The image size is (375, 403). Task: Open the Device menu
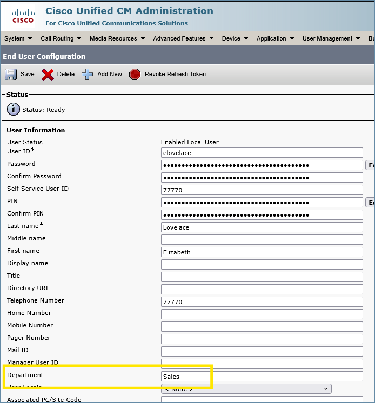click(x=235, y=38)
